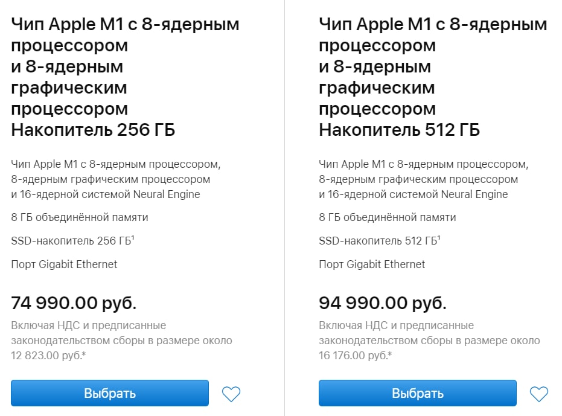The height and width of the screenshot is (416, 562).
Task: Open footnote 1 beside SSD-накопитель 256 ГБ
Action: coord(133,238)
